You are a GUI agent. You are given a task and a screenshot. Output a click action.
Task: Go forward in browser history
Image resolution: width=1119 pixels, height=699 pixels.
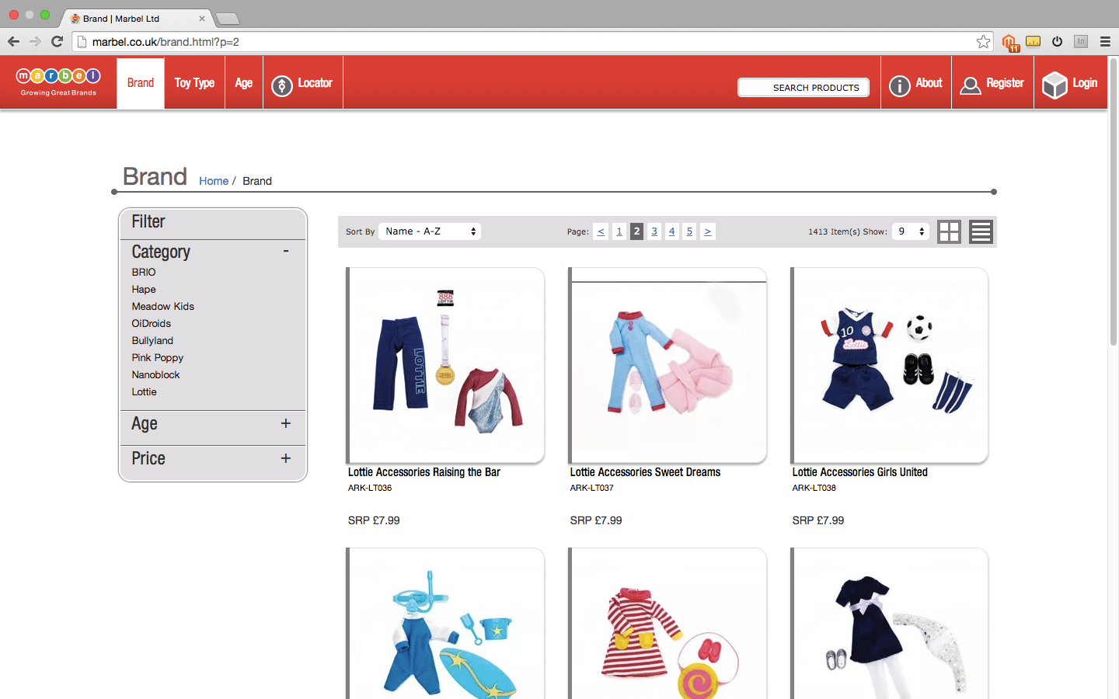pyautogui.click(x=35, y=42)
